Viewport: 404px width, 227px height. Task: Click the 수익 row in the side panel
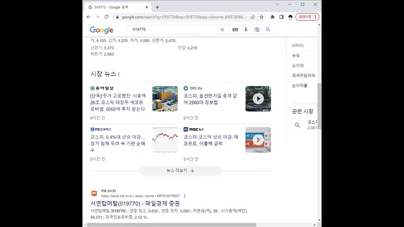point(296,56)
